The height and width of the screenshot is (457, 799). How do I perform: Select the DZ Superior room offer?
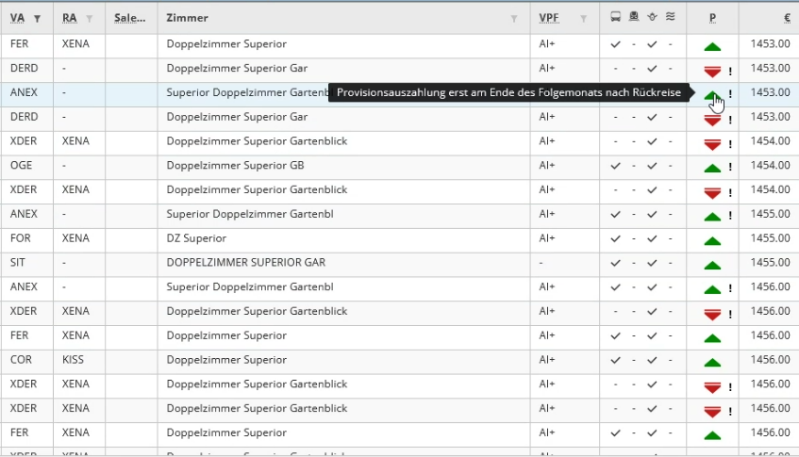196,238
